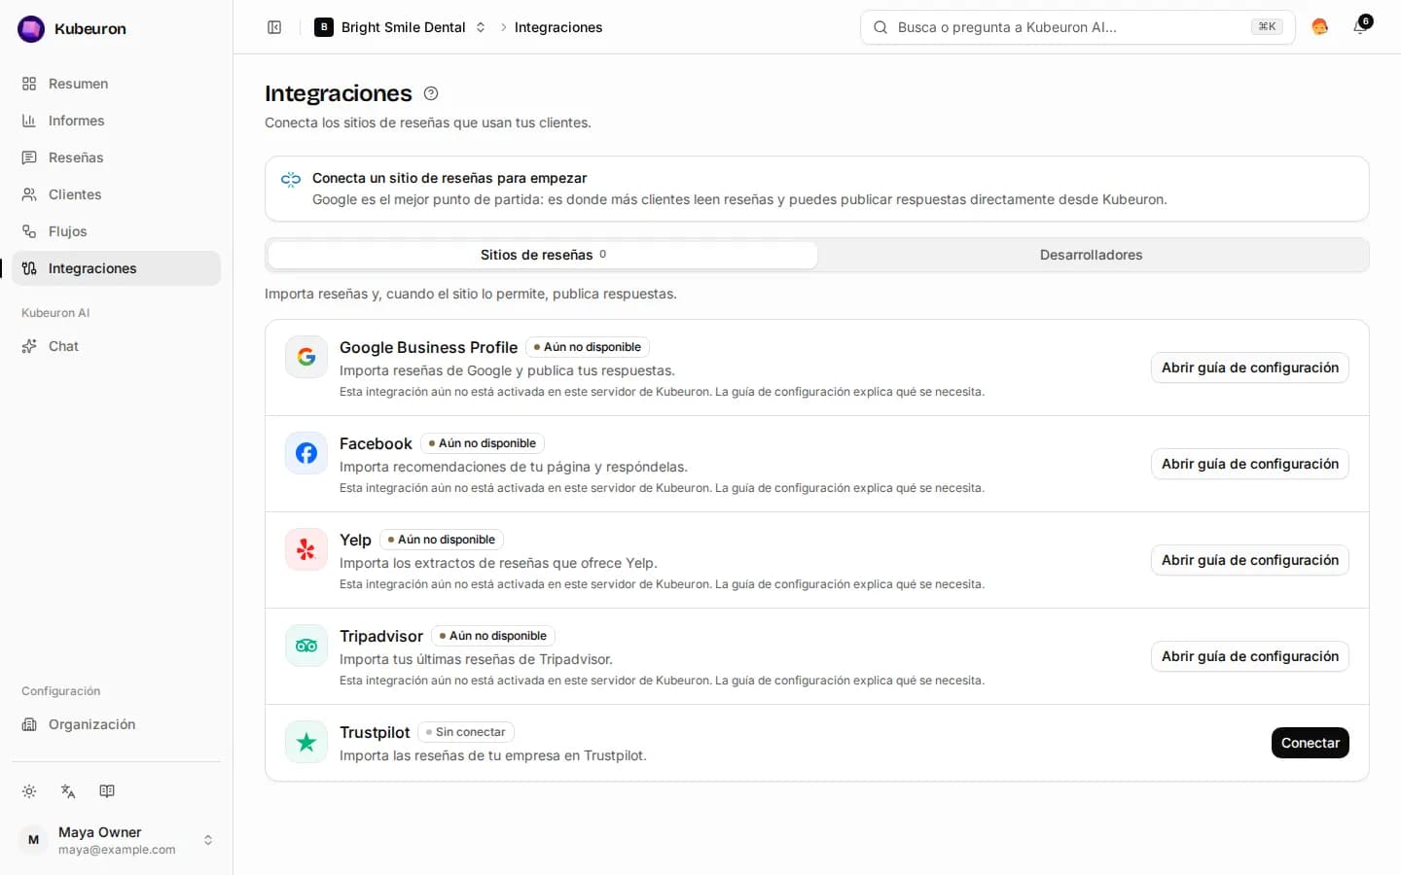The width and height of the screenshot is (1401, 875).
Task: Open the language translation icon
Action: click(x=68, y=791)
